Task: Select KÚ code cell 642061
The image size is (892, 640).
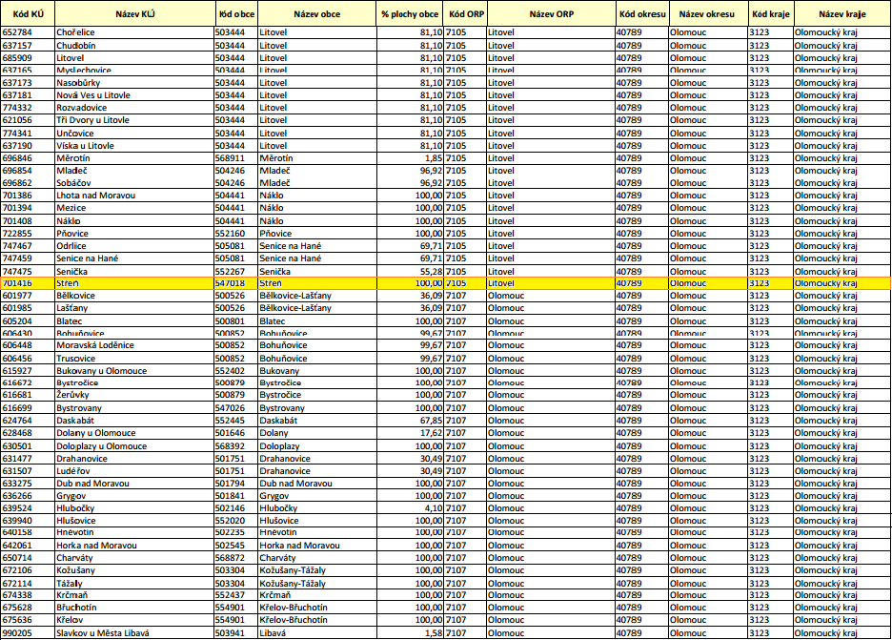Action: pos(28,546)
